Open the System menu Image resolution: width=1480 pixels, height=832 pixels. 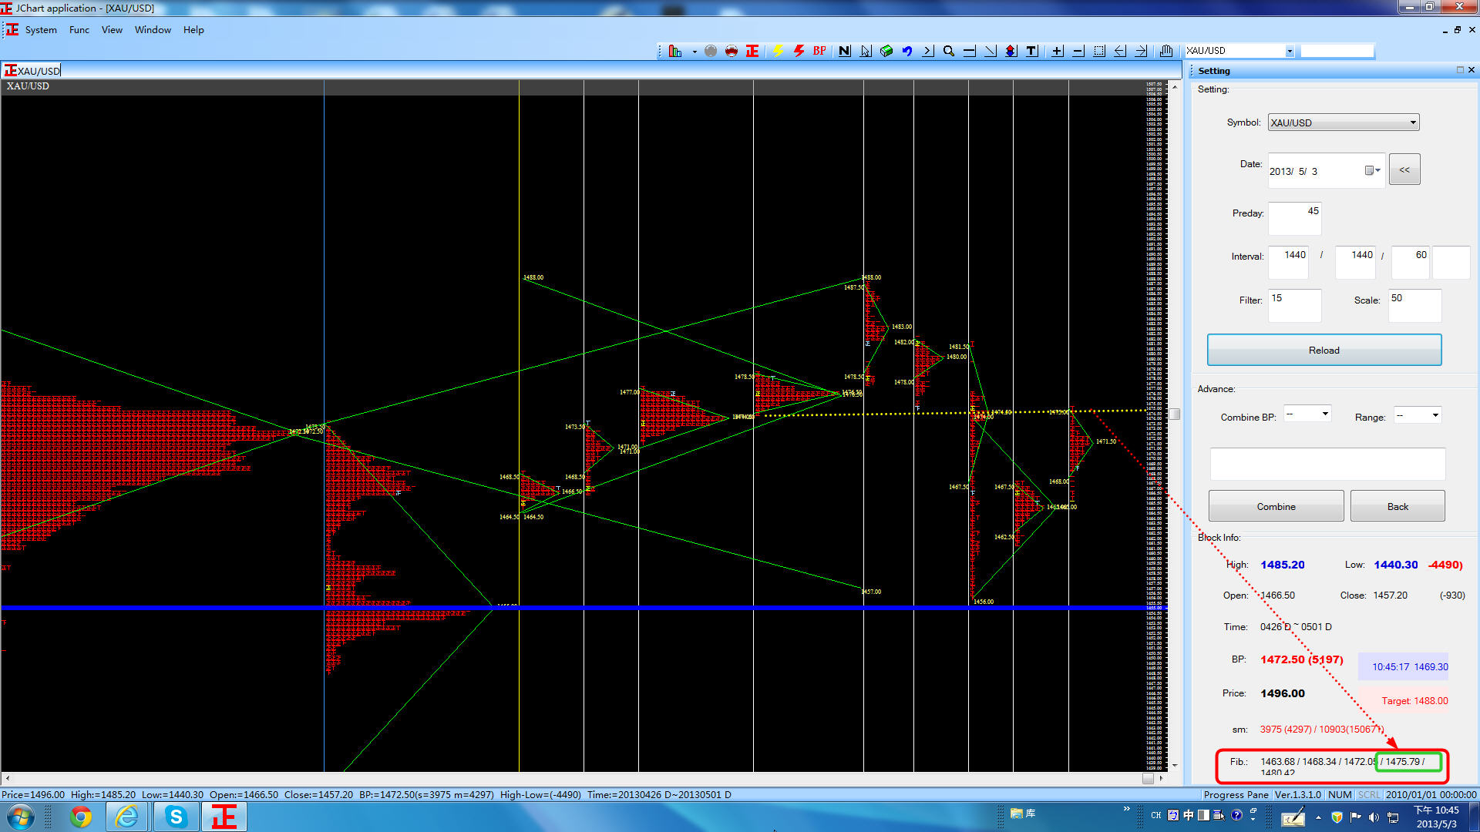coord(41,30)
